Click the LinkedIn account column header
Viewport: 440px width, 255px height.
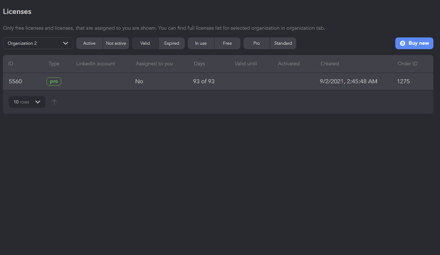pyautogui.click(x=96, y=64)
